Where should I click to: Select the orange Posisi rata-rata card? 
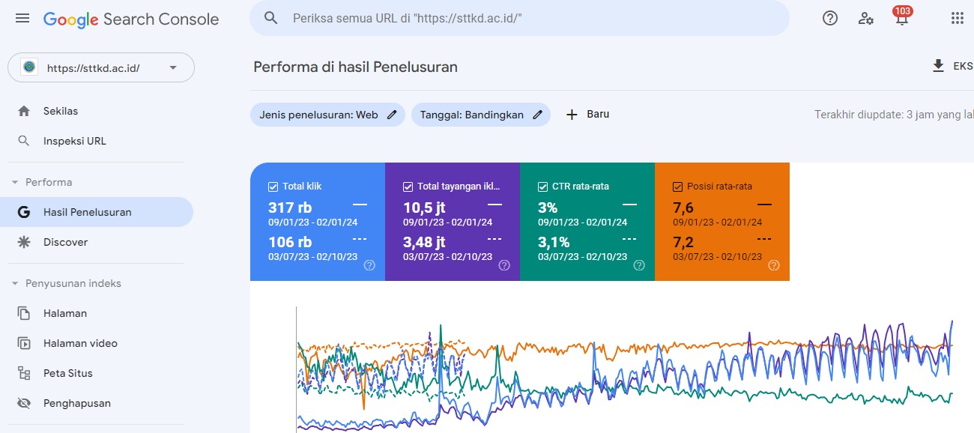tap(722, 222)
